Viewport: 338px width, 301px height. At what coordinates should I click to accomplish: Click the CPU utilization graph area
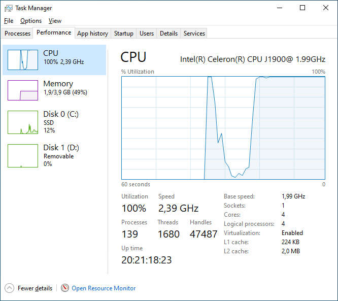pos(223,127)
